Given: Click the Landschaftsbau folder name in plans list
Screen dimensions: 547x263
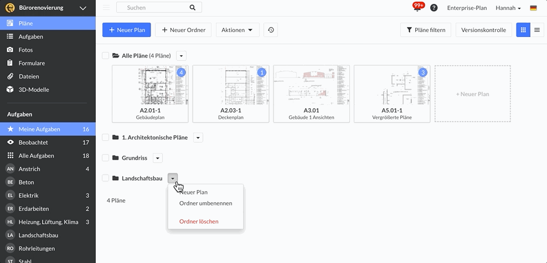Looking at the screenshot, I should pos(142,178).
